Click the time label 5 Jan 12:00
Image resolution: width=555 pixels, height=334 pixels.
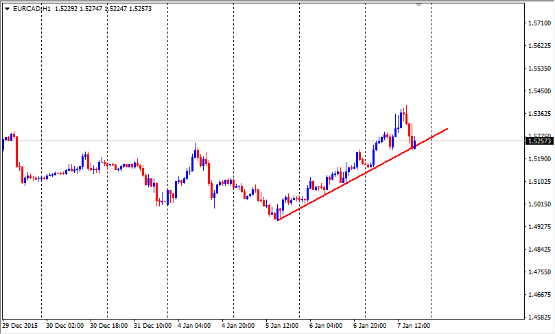[x=282, y=326]
